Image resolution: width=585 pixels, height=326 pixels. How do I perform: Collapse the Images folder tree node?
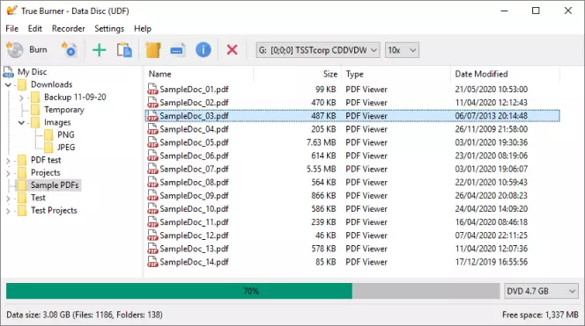coord(21,122)
